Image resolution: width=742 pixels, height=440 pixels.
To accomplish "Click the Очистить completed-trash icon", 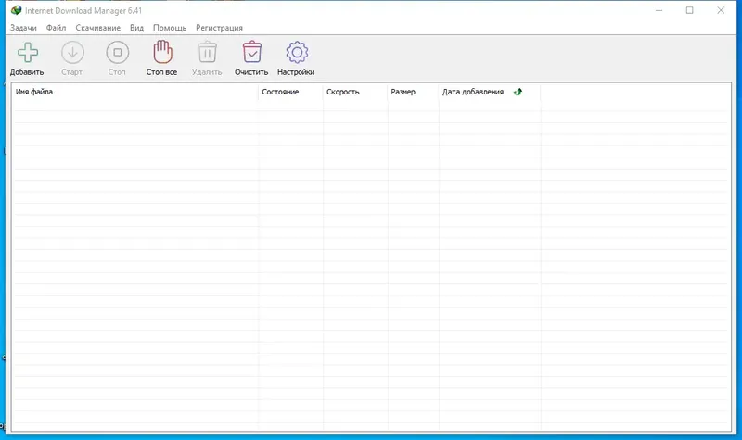I will click(251, 52).
